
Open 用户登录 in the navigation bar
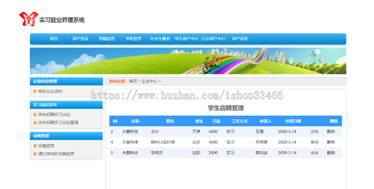coord(80,39)
